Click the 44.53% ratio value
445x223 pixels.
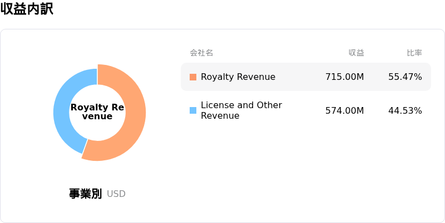(405, 110)
